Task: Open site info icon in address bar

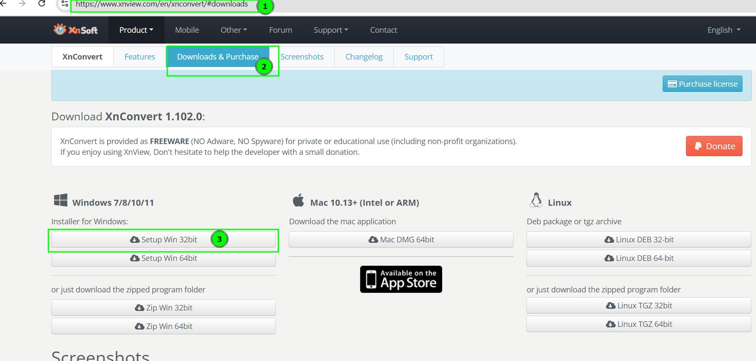Action: (x=64, y=4)
